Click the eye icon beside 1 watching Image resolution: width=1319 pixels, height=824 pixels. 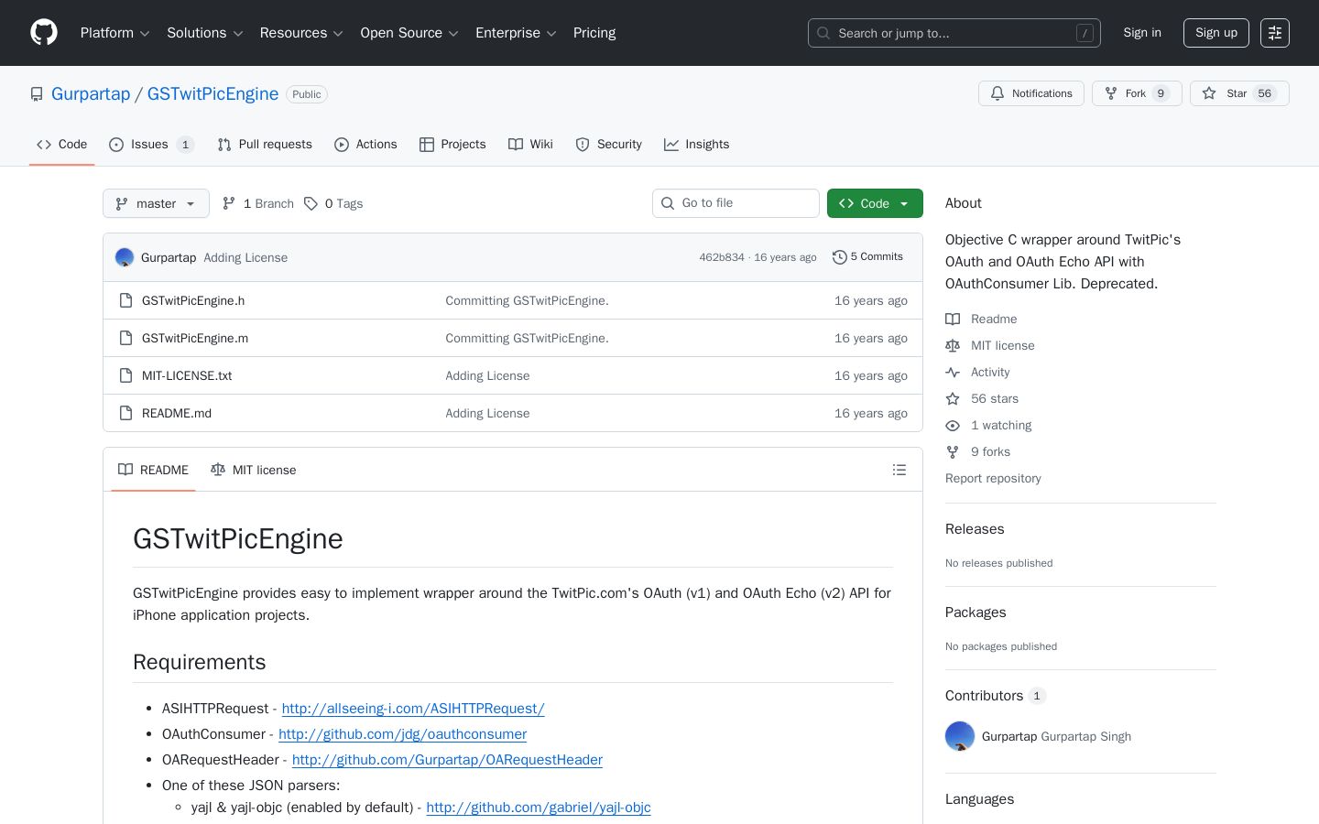(953, 425)
